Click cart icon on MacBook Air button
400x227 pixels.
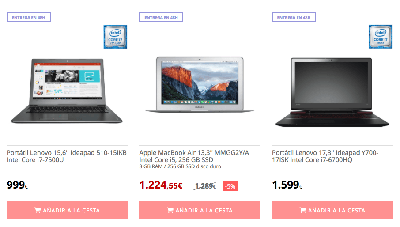tap(170, 210)
